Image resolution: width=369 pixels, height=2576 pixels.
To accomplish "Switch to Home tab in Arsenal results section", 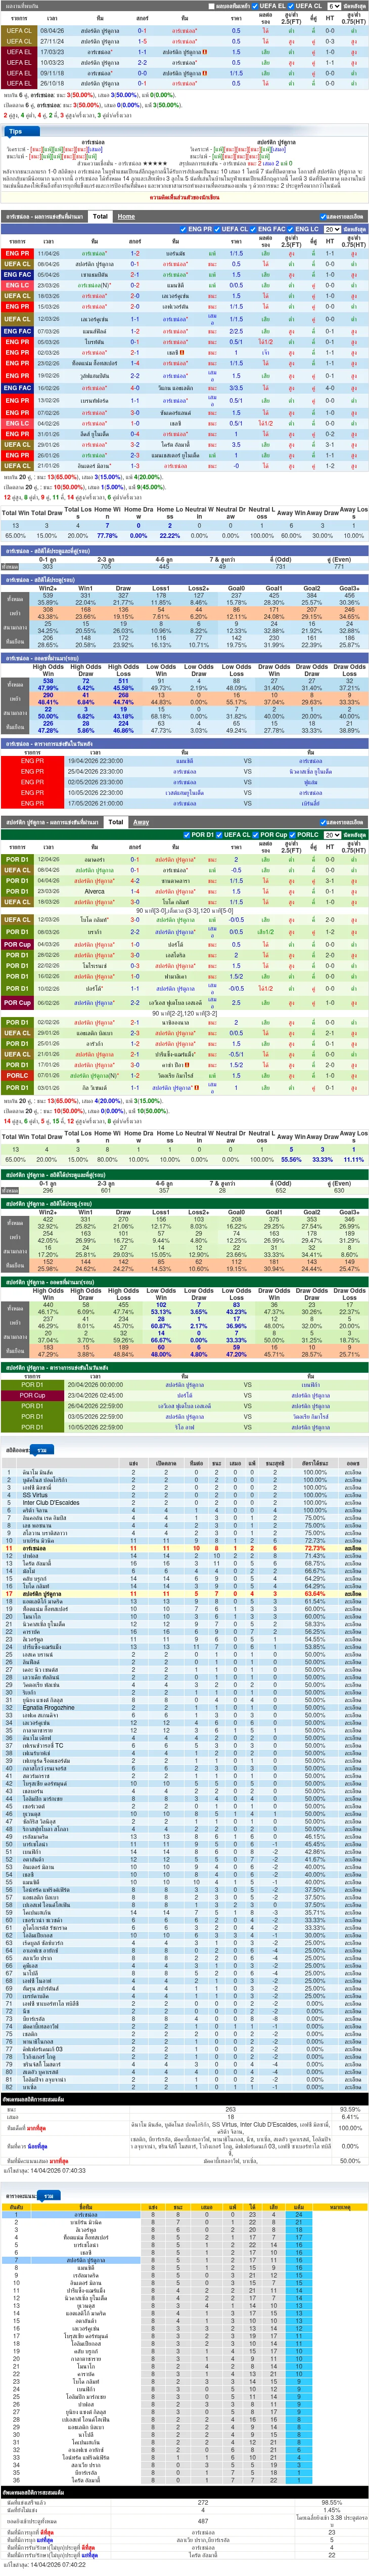I will [126, 216].
